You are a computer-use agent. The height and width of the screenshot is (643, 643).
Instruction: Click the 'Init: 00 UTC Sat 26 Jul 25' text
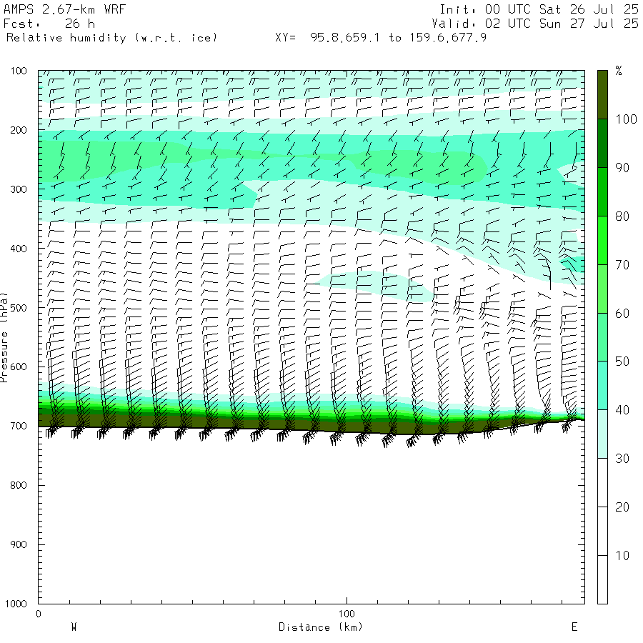539,9
